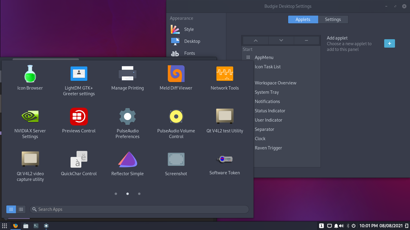Viewport: 410px width, 230px height.
Task: Open PulseAudio Preferences
Action: tap(128, 123)
